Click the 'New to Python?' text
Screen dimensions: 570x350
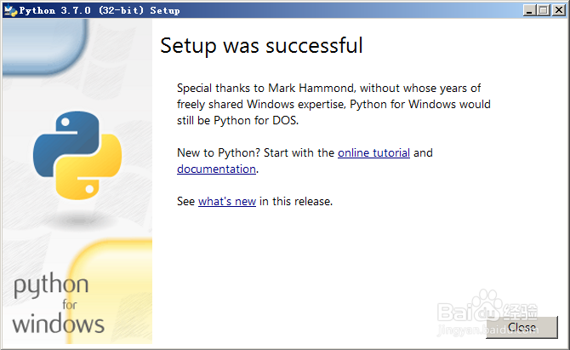217,153
